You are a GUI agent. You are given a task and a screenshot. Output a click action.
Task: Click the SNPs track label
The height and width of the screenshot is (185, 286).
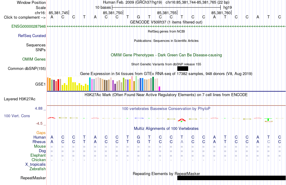(41, 50)
